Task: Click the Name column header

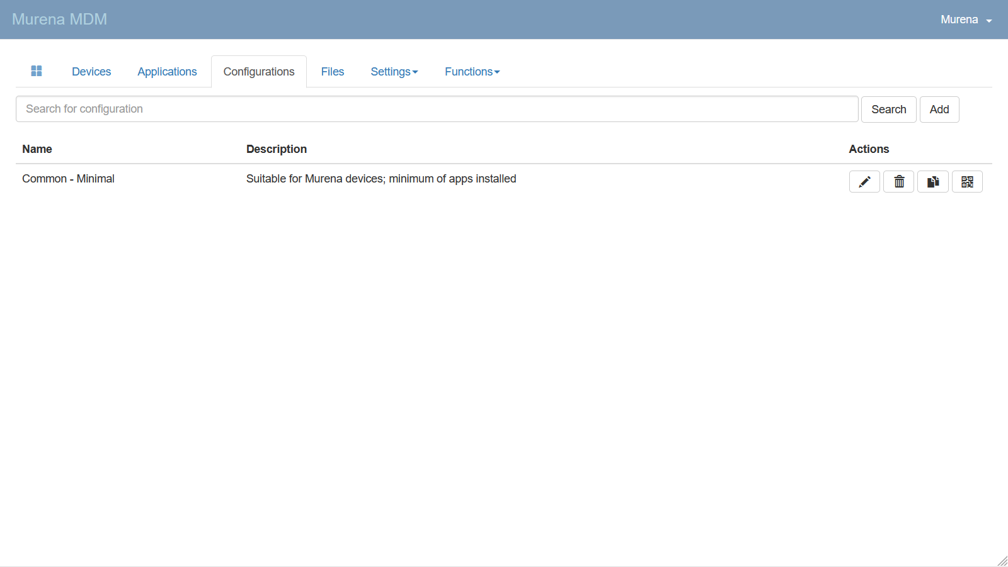Action: point(37,149)
